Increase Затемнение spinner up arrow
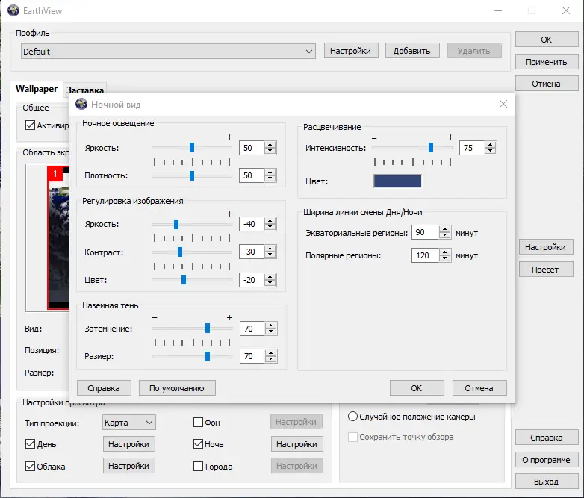 271,326
